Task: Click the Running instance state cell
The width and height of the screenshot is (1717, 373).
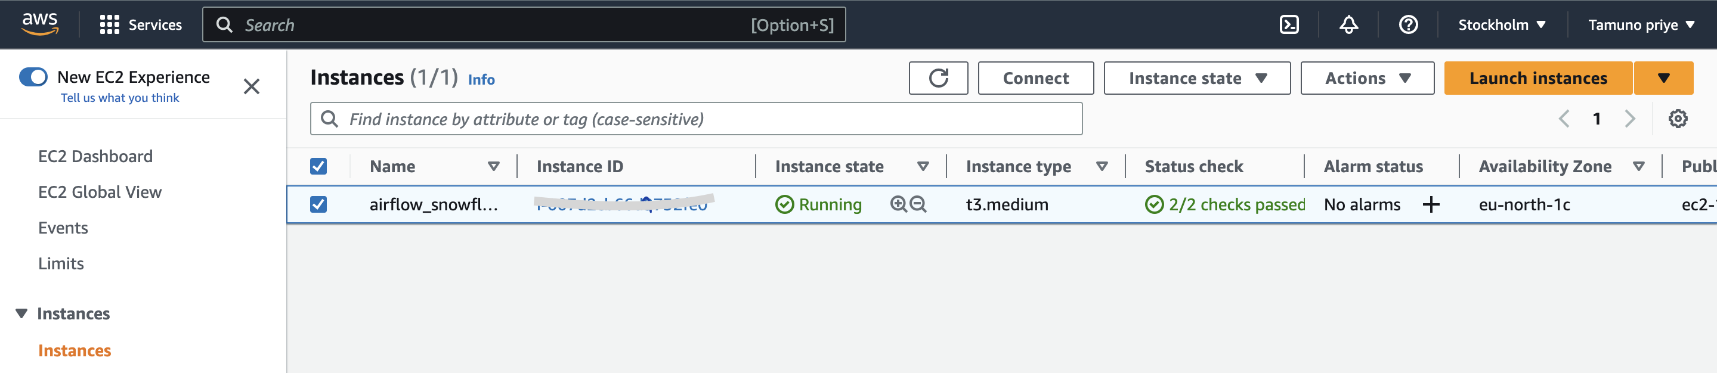Action: click(818, 204)
